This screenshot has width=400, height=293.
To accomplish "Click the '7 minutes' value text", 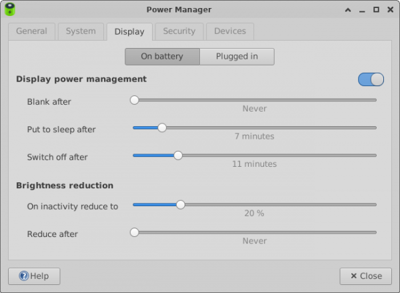I will point(255,136).
